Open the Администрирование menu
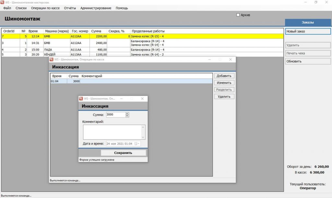 point(96,8)
